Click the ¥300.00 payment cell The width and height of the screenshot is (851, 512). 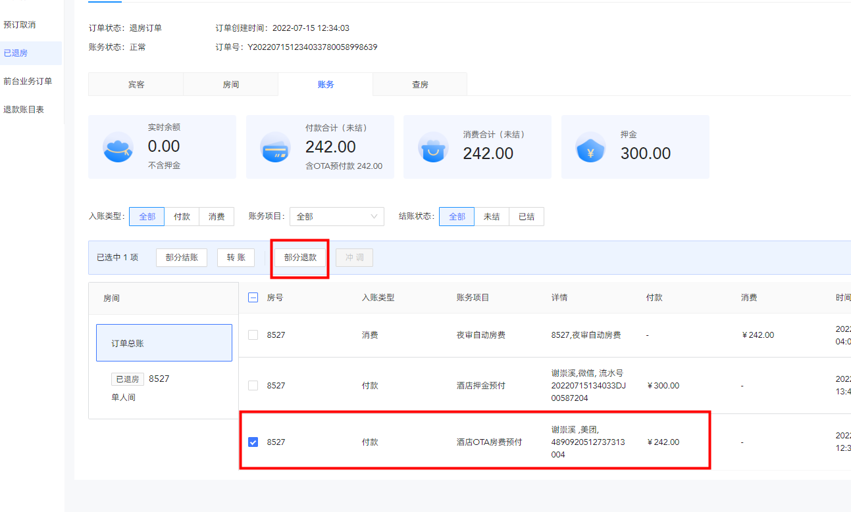coord(663,386)
